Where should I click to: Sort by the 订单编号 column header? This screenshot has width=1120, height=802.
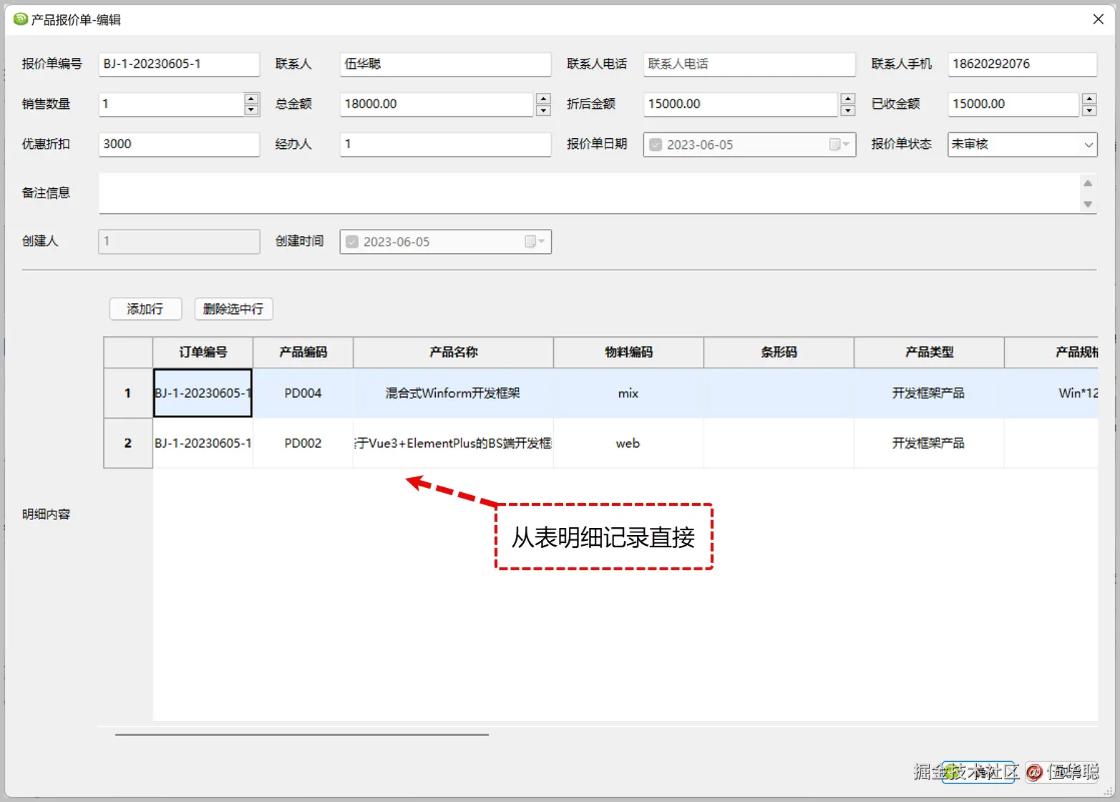203,352
